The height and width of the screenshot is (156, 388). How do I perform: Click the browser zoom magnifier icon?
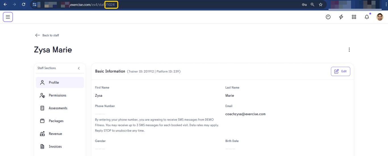[312, 5]
